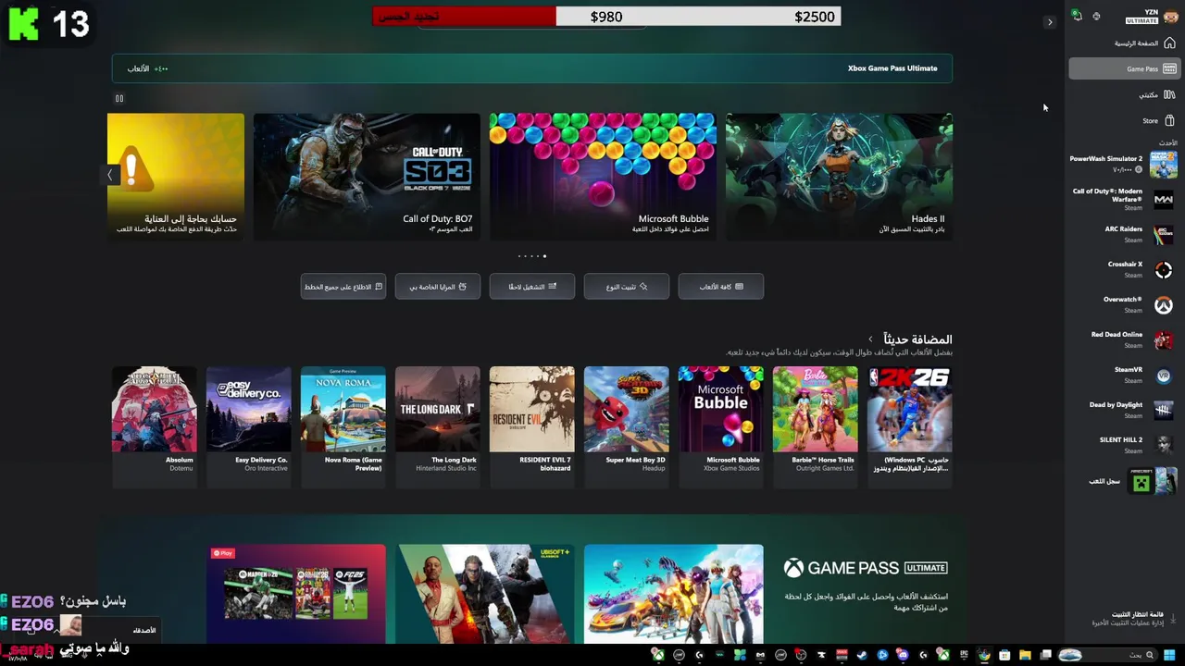This screenshot has height=666, width=1185.
Task: Open SILENT HILL 2 recent icon
Action: 1164,446
